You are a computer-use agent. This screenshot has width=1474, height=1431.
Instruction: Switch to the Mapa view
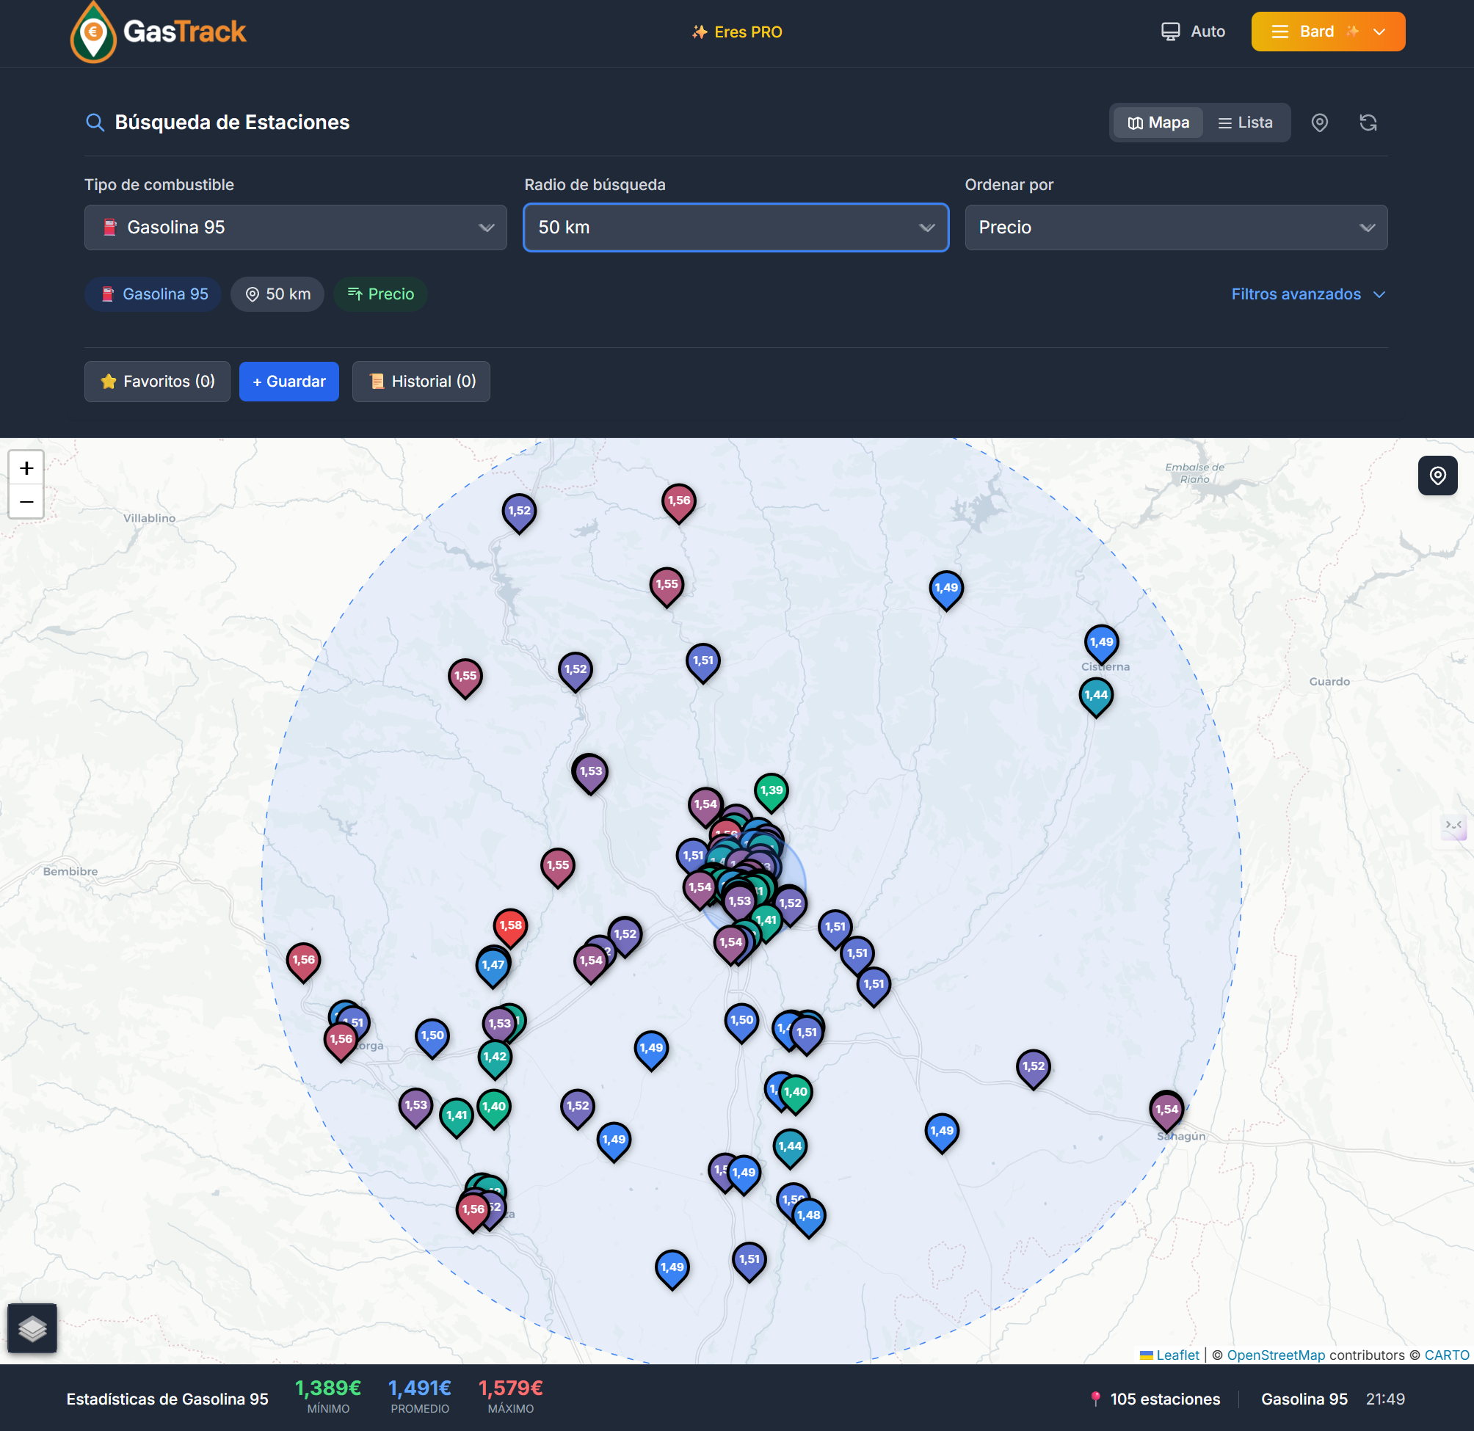(1158, 123)
